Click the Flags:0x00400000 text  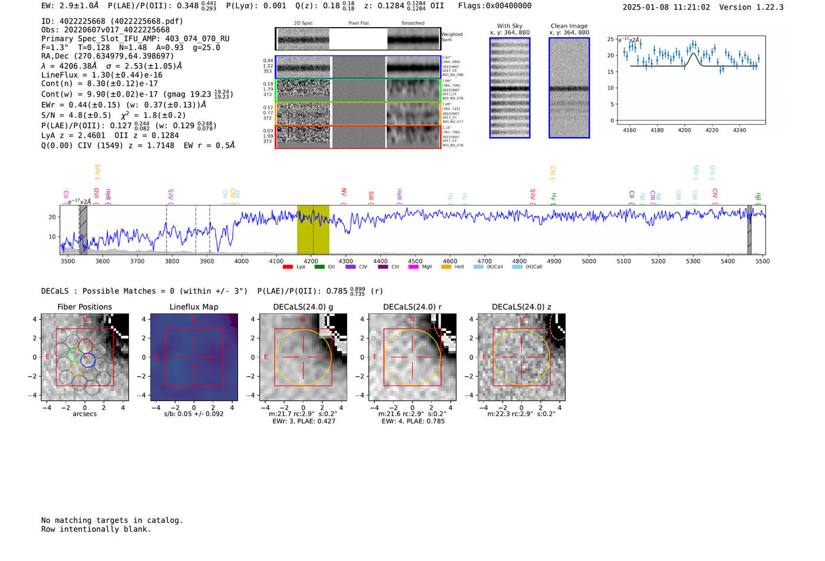click(x=494, y=6)
